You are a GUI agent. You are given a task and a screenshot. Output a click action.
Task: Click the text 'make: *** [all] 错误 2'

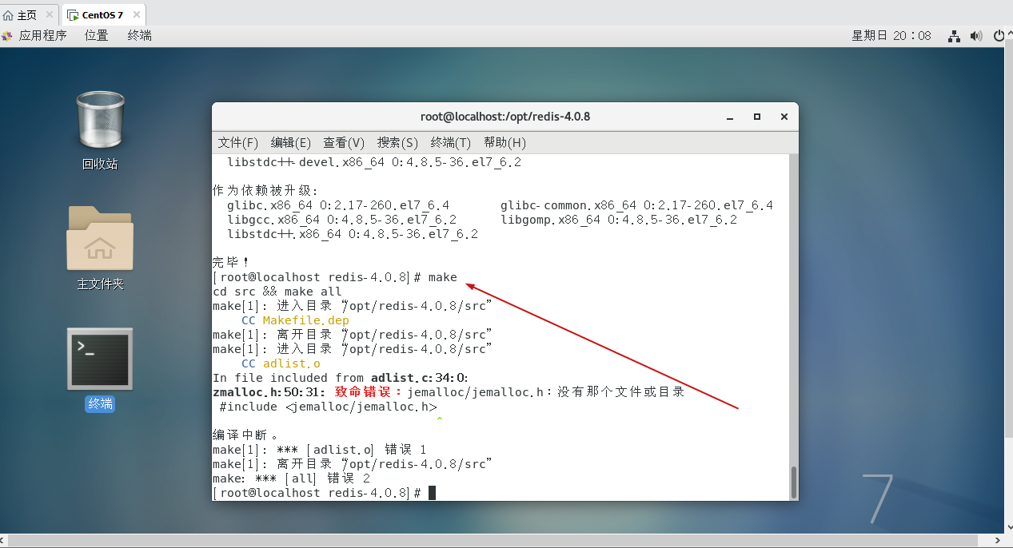(292, 479)
